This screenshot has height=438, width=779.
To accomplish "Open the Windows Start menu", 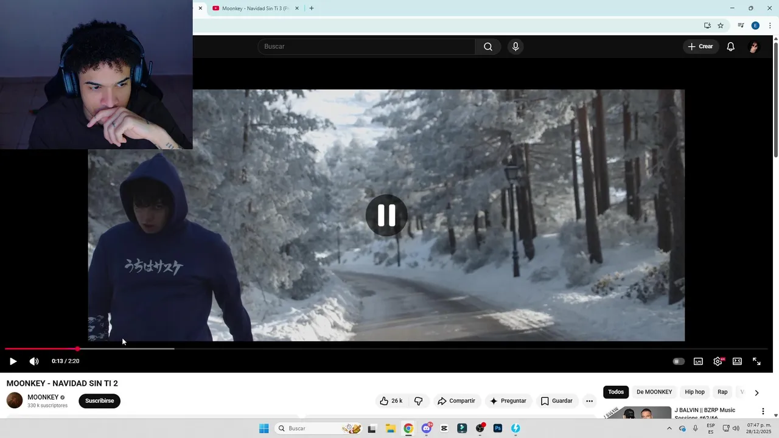I will tap(264, 428).
